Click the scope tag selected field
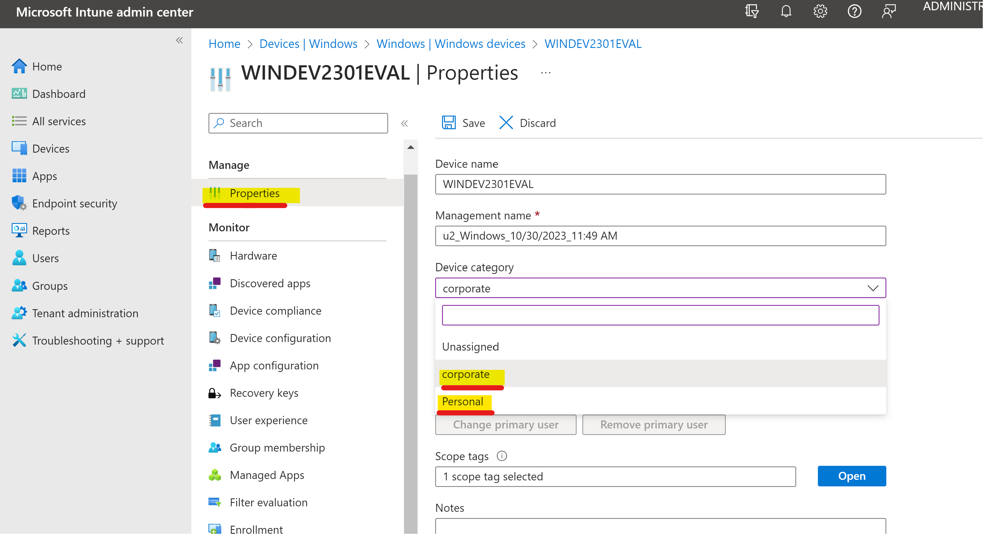This screenshot has height=534, width=983. 615,476
